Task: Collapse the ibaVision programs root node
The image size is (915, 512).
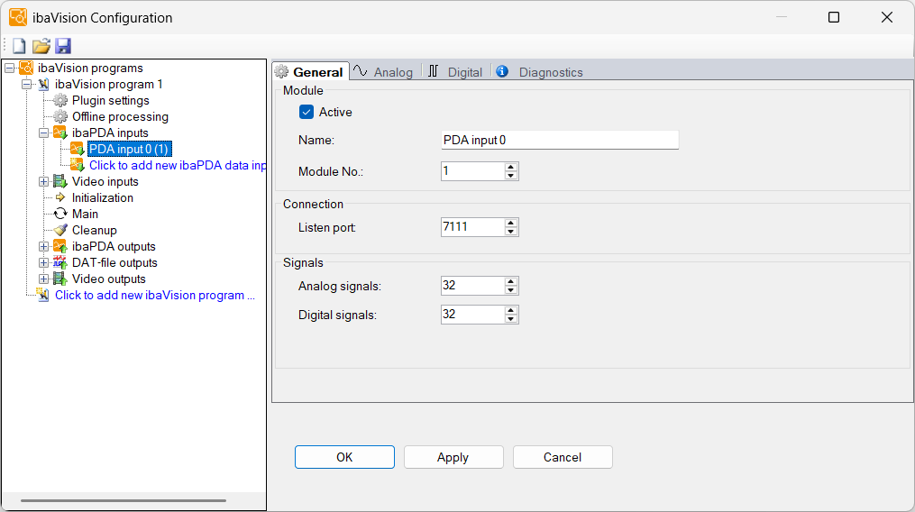Action: click(x=10, y=69)
